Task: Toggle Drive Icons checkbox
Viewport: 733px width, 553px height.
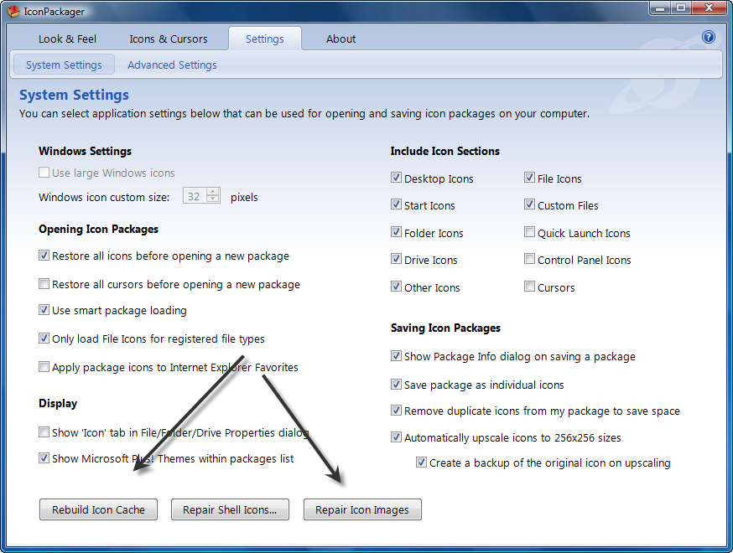Action: tap(396, 259)
